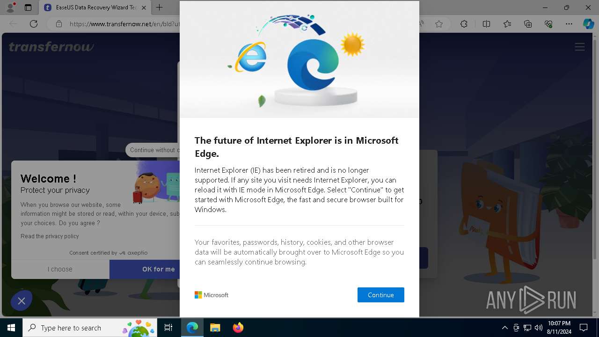599x337 pixels.
Task: Open a new tab with the plus button
Action: pos(160,7)
